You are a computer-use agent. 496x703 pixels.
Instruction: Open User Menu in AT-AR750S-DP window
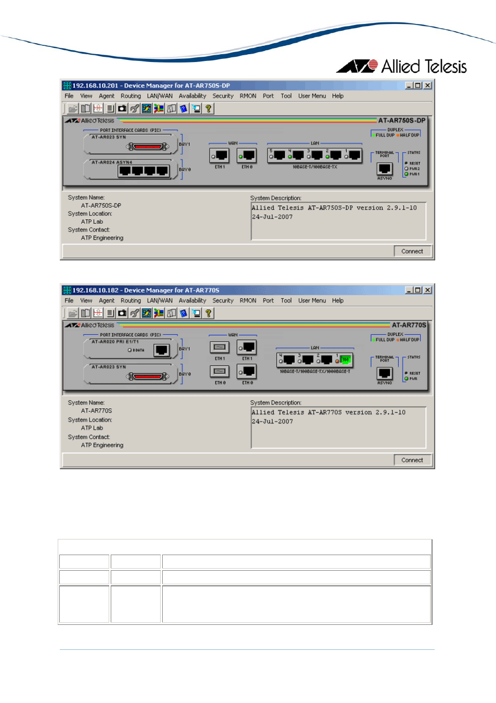pos(312,96)
